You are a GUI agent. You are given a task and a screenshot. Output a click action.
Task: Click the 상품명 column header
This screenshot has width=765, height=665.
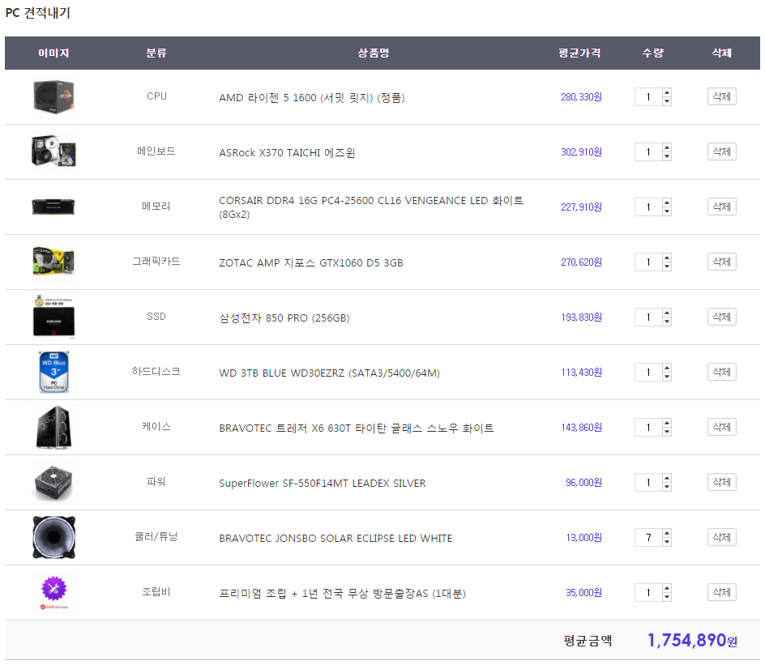pyautogui.click(x=374, y=53)
